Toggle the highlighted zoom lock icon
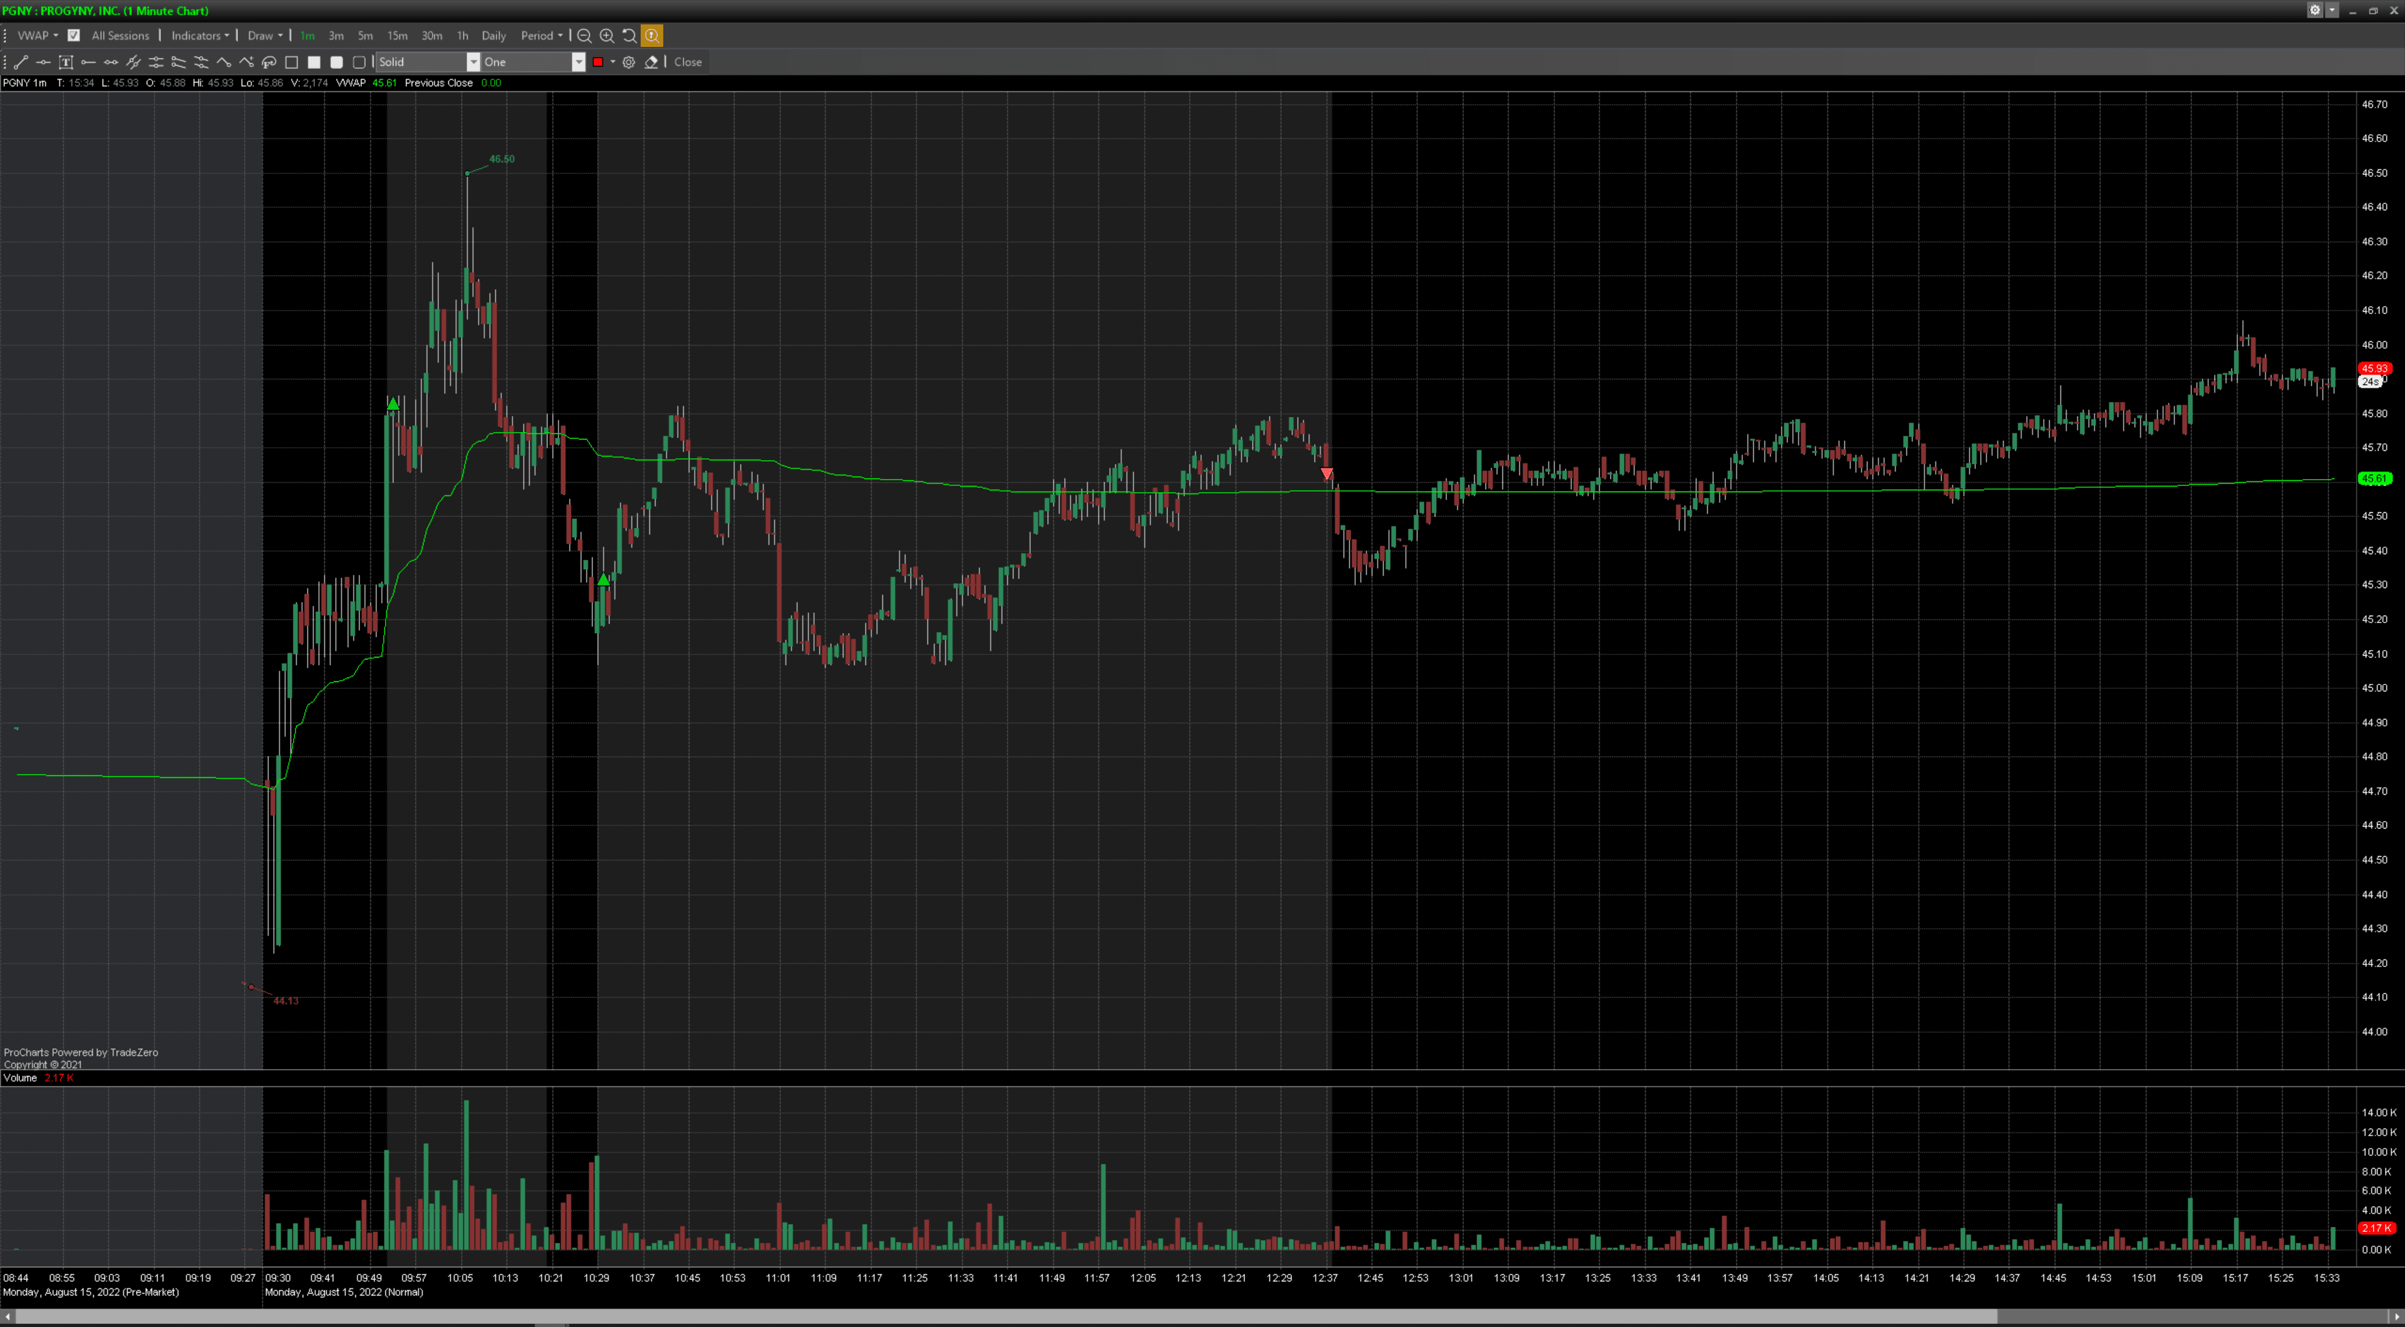This screenshot has height=1327, width=2405. tap(651, 36)
